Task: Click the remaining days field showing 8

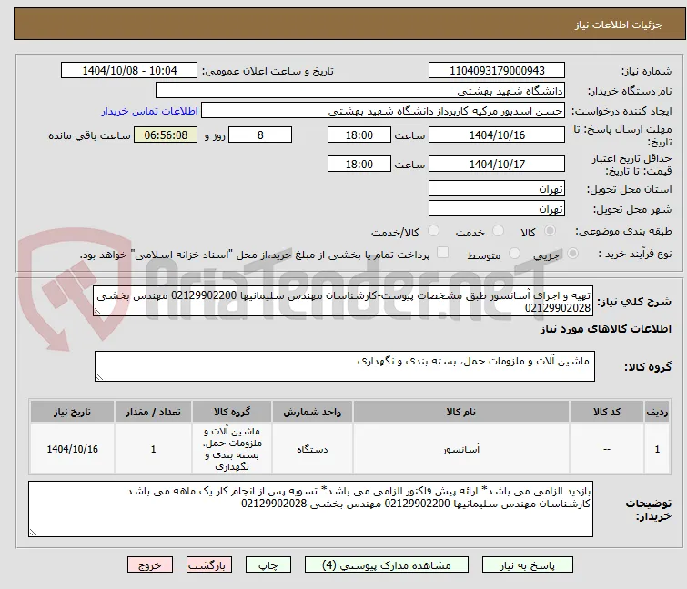Action: point(260,135)
